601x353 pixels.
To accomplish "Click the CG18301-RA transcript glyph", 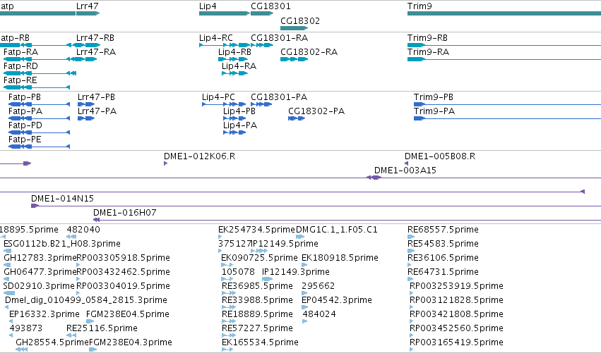I will click(262, 45).
